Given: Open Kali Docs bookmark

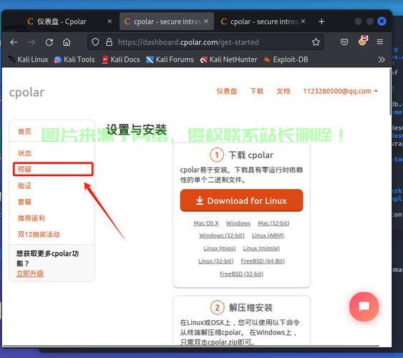Looking at the screenshot, I should 121,59.
